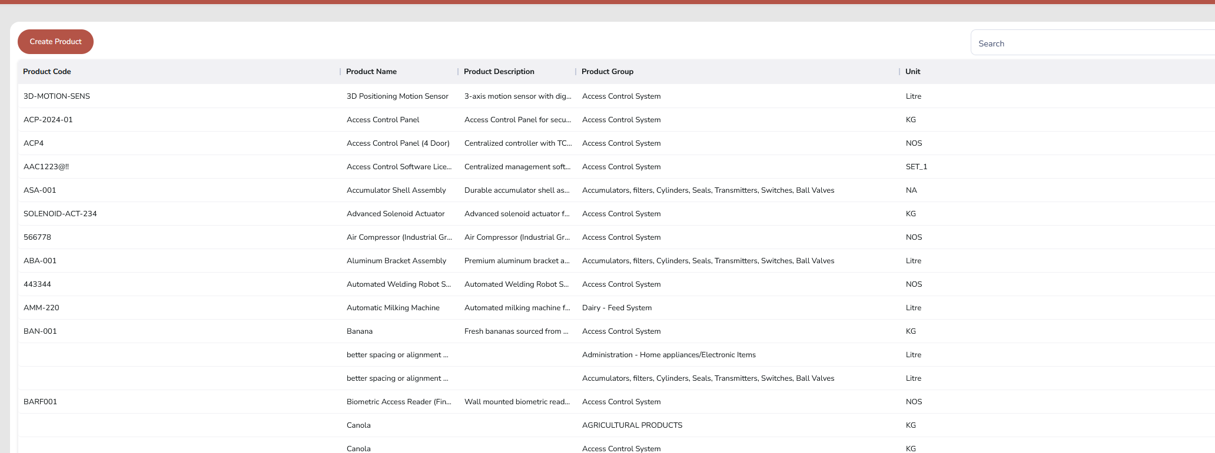
Task: Sort by the Product Code column header
Action: (x=47, y=72)
